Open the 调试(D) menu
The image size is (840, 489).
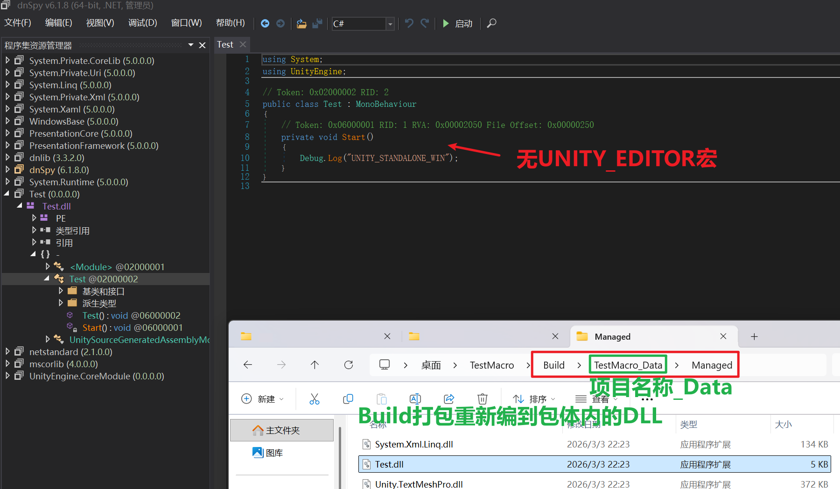coord(142,23)
